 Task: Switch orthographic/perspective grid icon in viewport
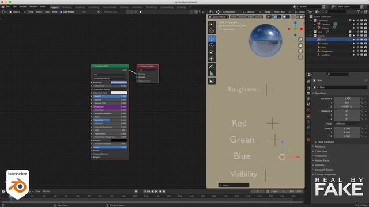pyautogui.click(x=300, y=57)
